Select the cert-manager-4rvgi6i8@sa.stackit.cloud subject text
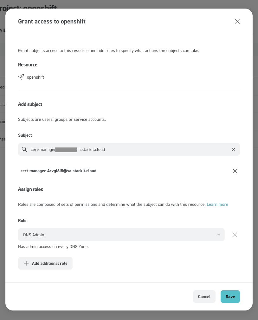 [58, 171]
